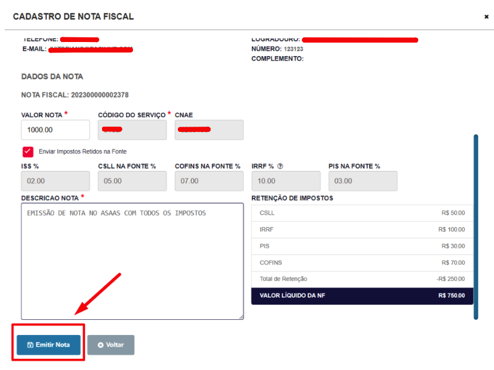
Task: Click the Voltar button
Action: click(111, 345)
